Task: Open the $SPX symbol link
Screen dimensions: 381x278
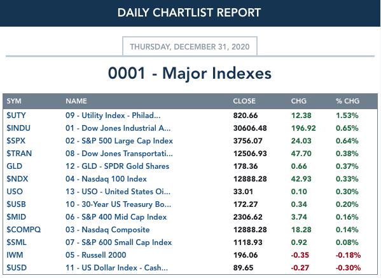Action: click(16, 141)
